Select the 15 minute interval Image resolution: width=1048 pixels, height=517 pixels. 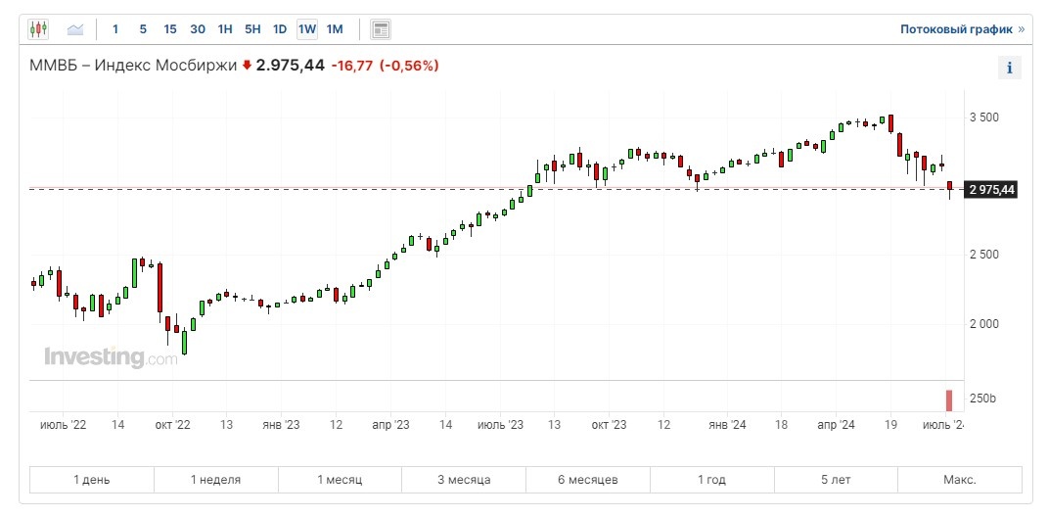tap(170, 28)
